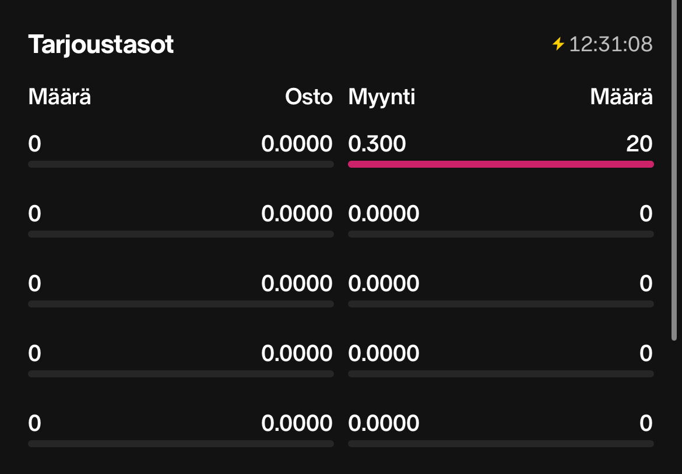Click the yellow lightning bolt real-time icon
Viewport: 682px width, 474px height.
[558, 44]
